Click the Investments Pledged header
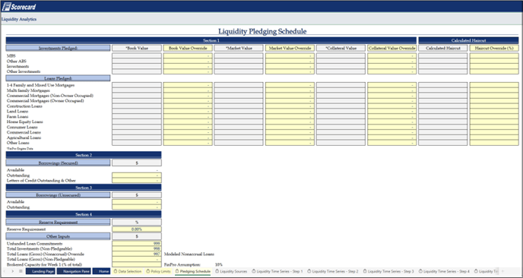Viewport: 523px width, 278px height. pos(58,48)
